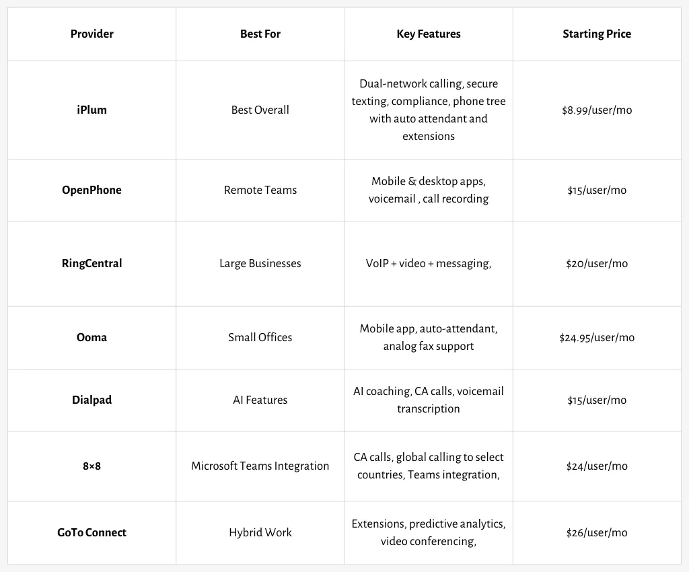Select the OpenPhone provider cell
Viewport: 689px width, 572px height.
tap(92, 190)
